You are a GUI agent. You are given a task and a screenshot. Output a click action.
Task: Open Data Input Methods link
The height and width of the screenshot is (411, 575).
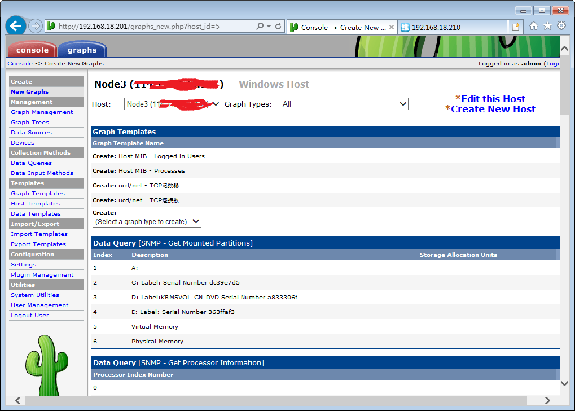coord(42,173)
